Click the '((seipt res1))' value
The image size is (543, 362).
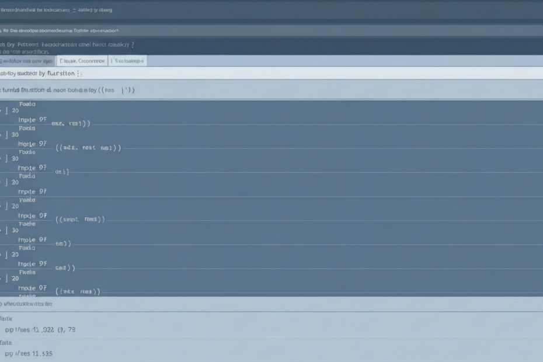[80, 220]
